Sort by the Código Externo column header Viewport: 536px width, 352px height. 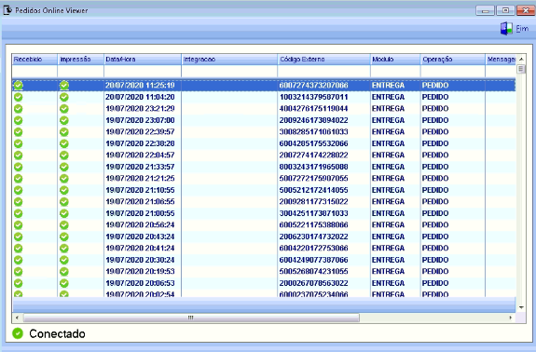324,60
